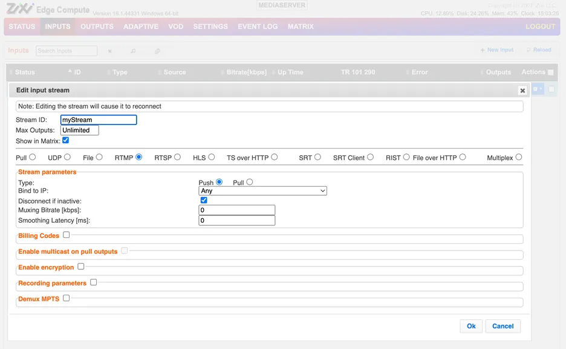
Task: Close the Edit input stream dialog
Action: (x=522, y=91)
